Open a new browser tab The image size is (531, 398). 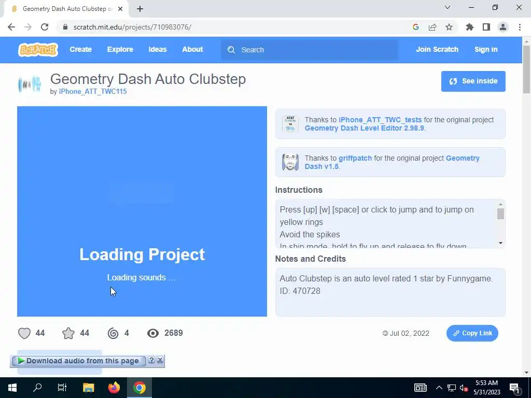(x=140, y=9)
